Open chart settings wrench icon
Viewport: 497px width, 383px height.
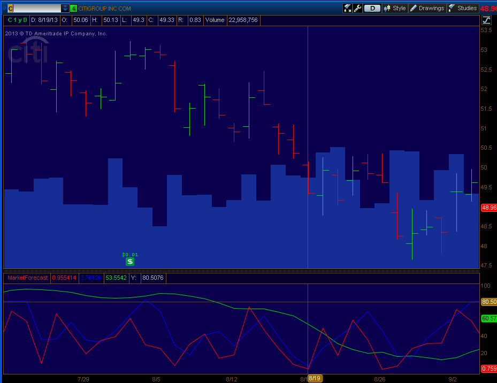[357, 8]
